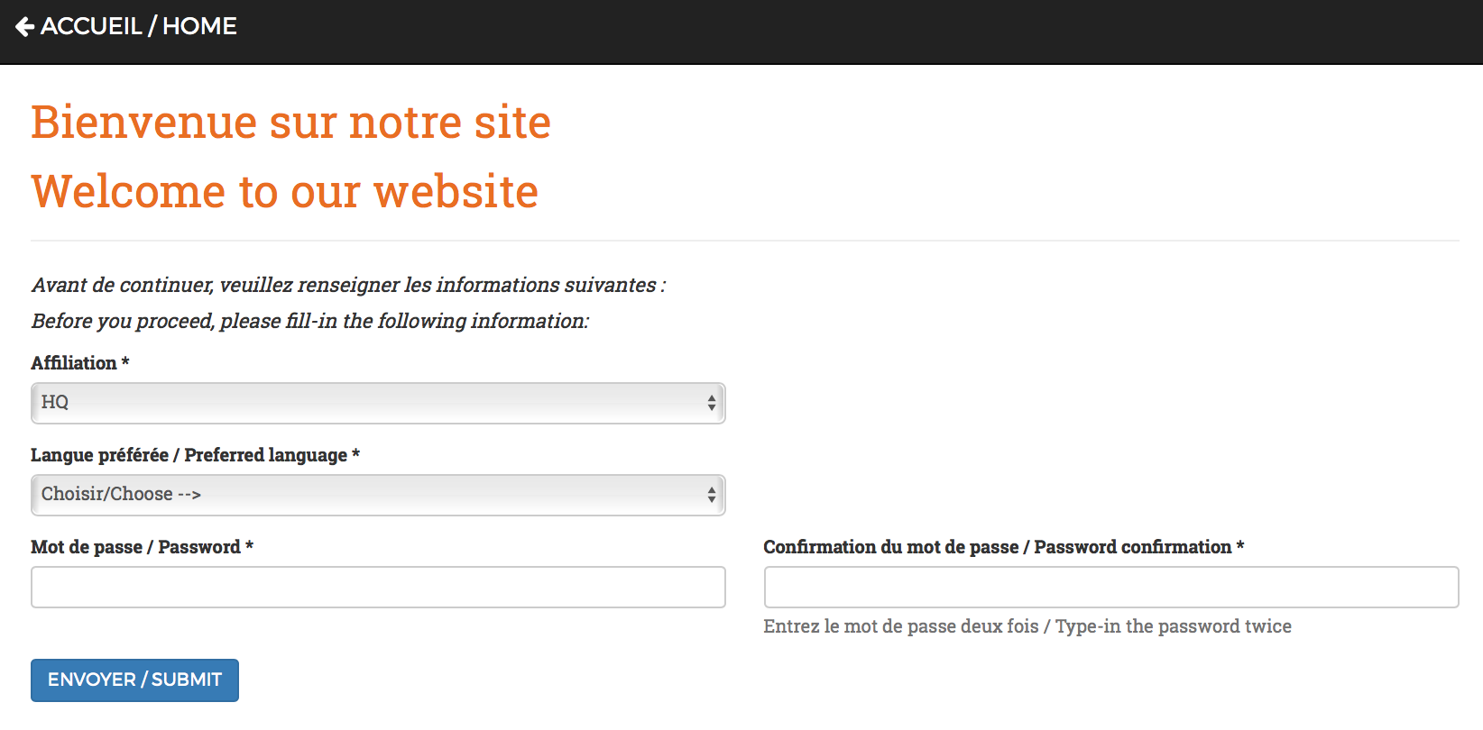Click the stepper arrows on the language selector
This screenshot has width=1483, height=730.
pos(711,494)
